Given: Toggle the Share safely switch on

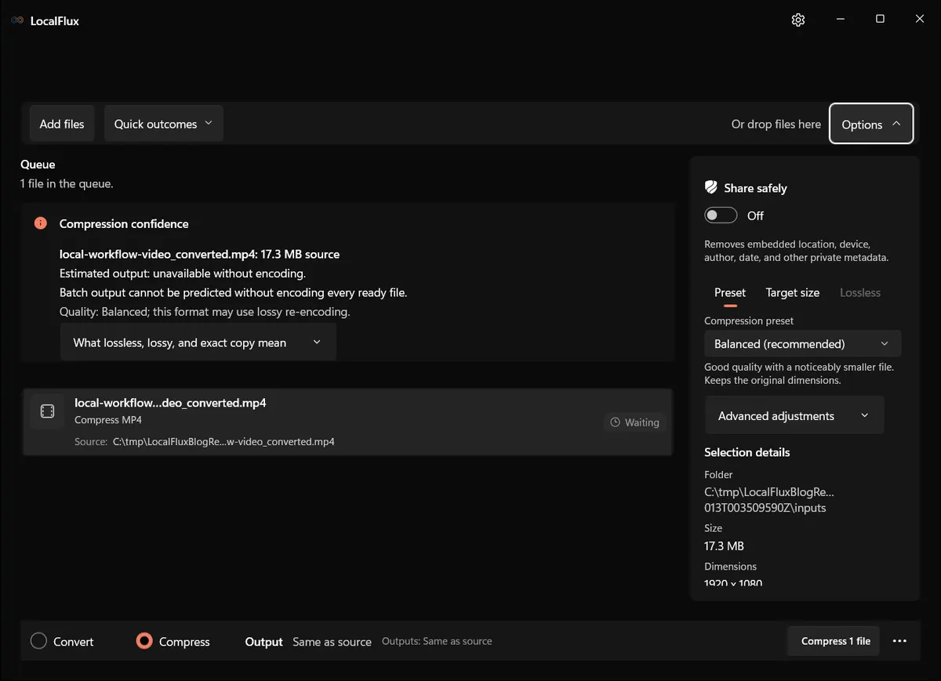Looking at the screenshot, I should (721, 216).
